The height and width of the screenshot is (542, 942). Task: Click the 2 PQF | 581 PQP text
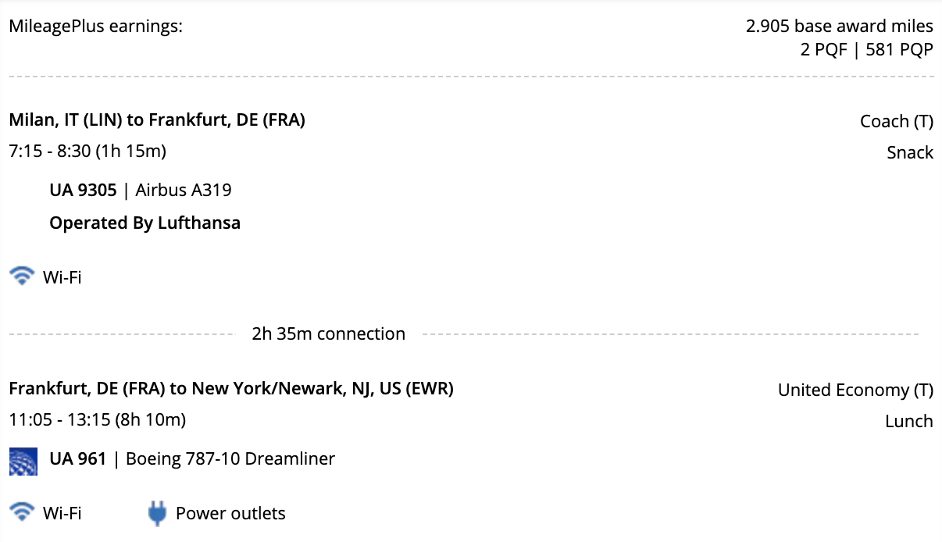pos(867,49)
